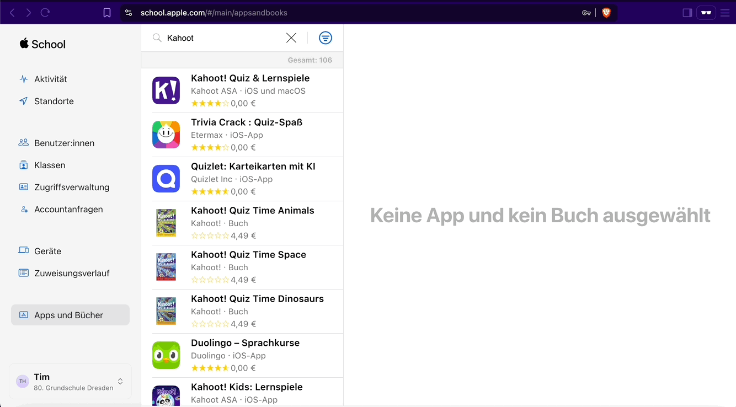
Task: Open the search filter options
Action: [326, 38]
